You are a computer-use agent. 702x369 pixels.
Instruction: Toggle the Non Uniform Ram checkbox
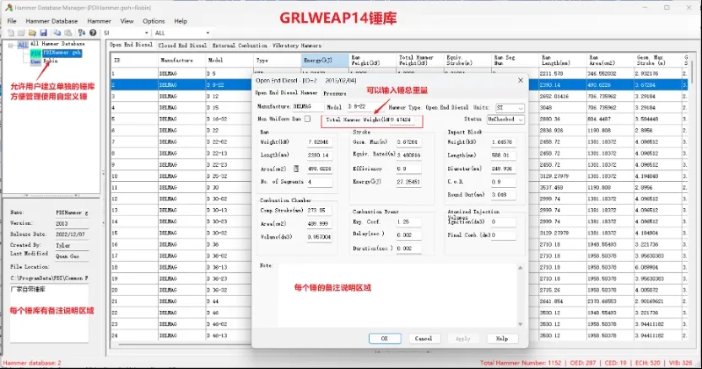pyautogui.click(x=307, y=120)
